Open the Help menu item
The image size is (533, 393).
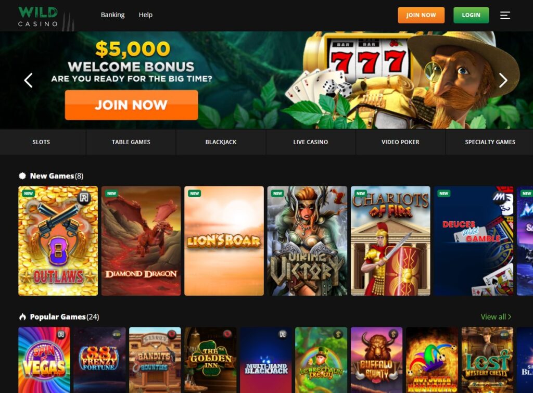coord(146,15)
